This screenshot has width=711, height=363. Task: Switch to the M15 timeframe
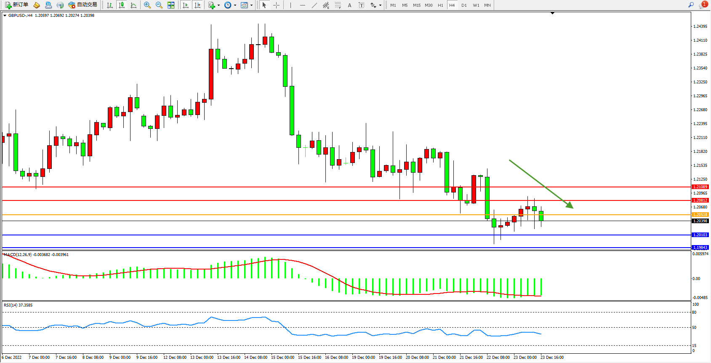pos(416,5)
